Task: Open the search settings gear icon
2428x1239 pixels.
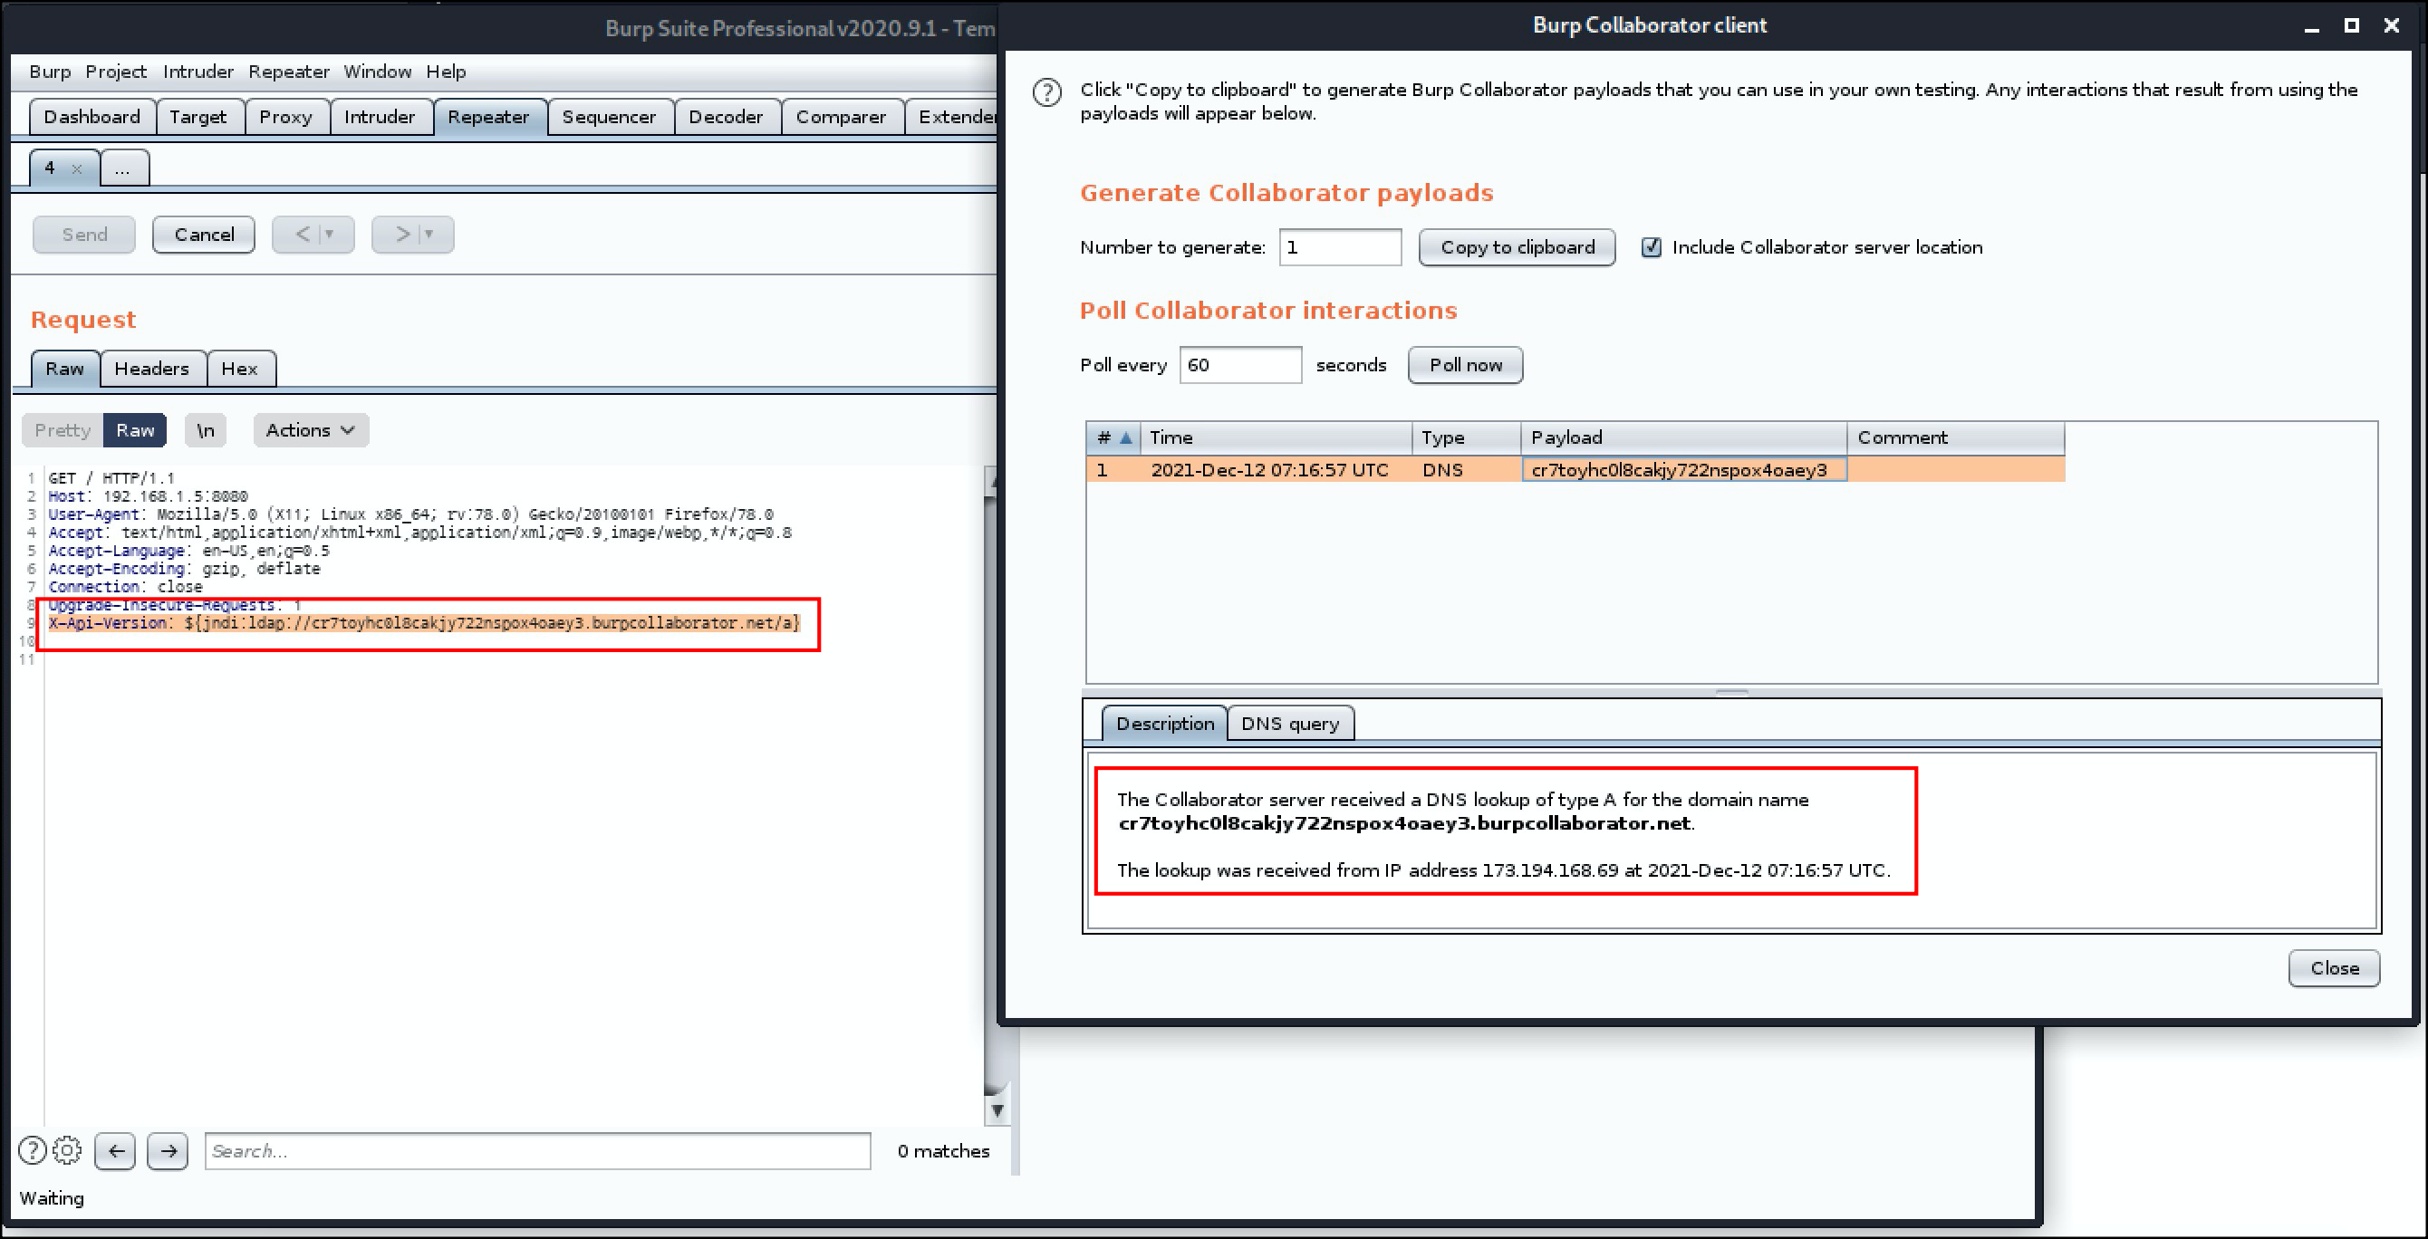Action: point(68,1150)
